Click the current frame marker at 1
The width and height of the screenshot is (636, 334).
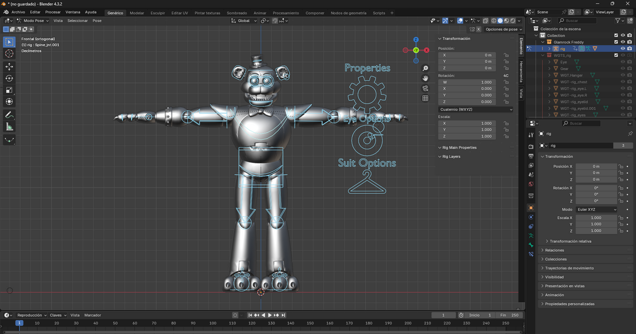click(x=19, y=323)
